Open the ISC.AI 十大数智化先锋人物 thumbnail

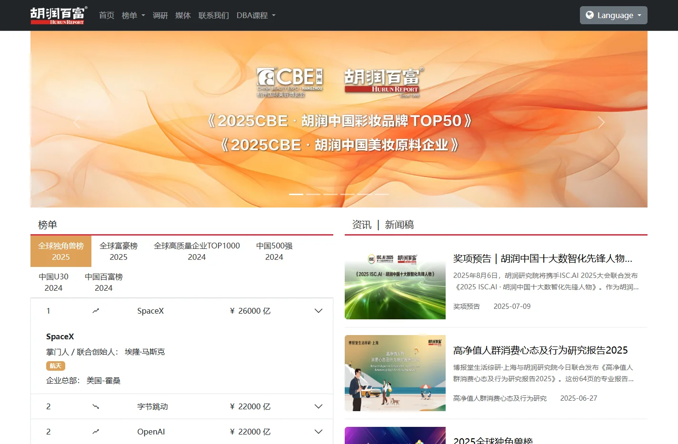coord(395,281)
